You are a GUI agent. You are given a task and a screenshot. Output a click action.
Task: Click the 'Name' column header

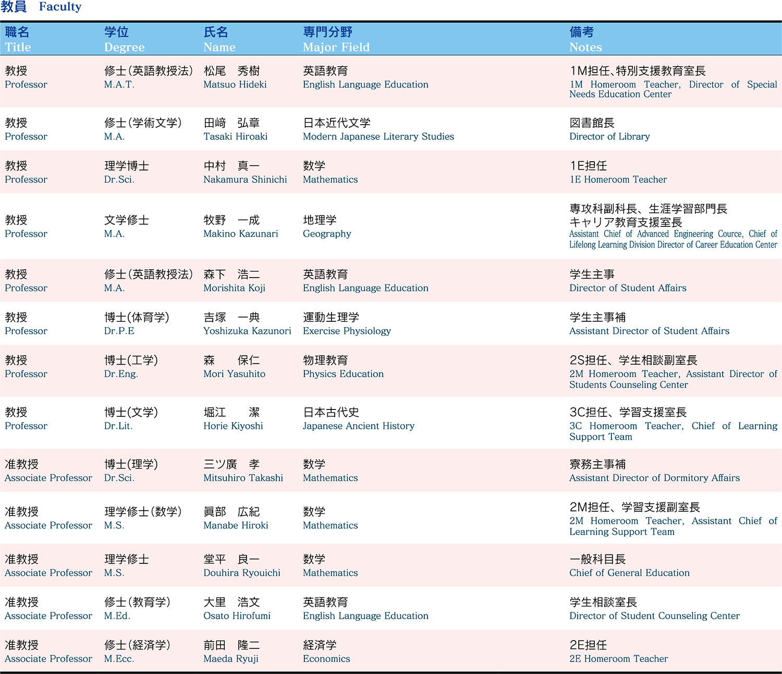[219, 47]
